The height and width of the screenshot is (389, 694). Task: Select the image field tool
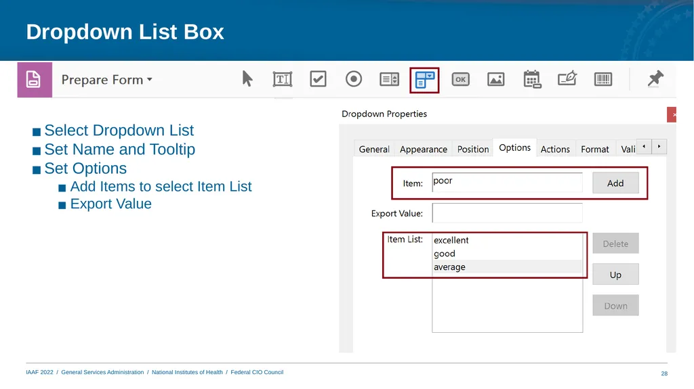point(495,80)
